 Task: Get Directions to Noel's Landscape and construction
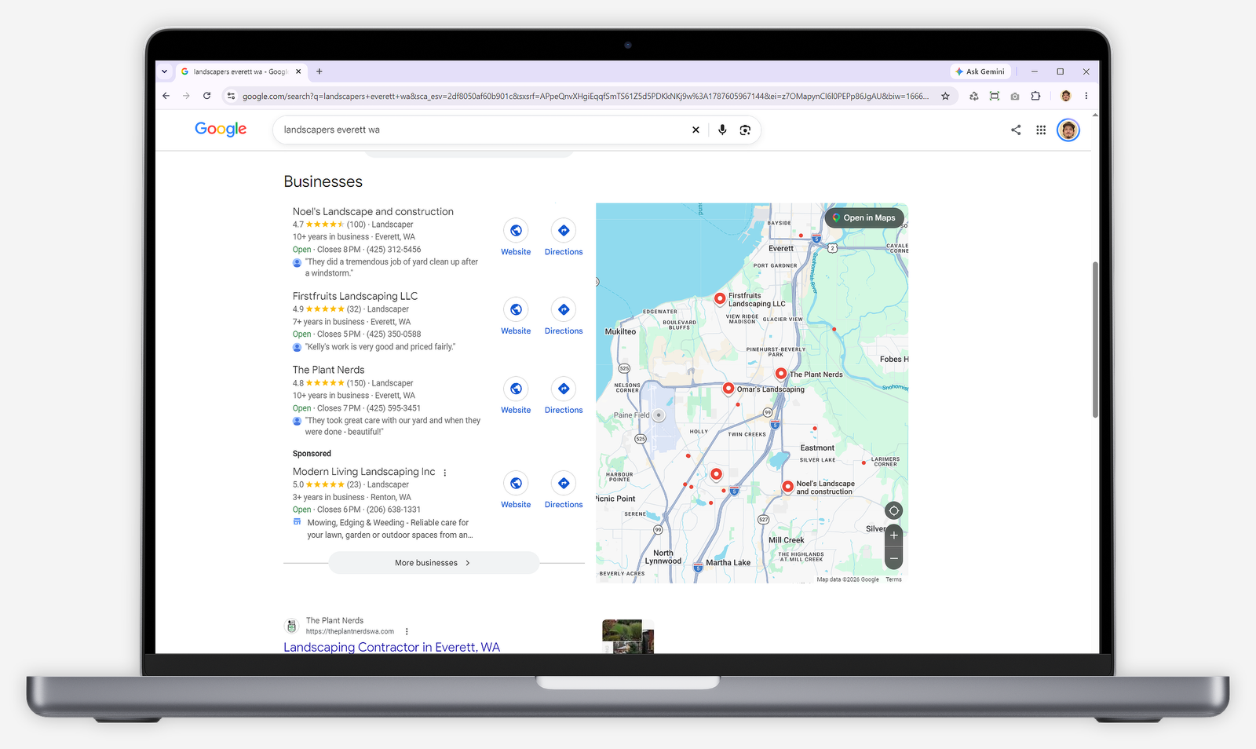(x=564, y=238)
